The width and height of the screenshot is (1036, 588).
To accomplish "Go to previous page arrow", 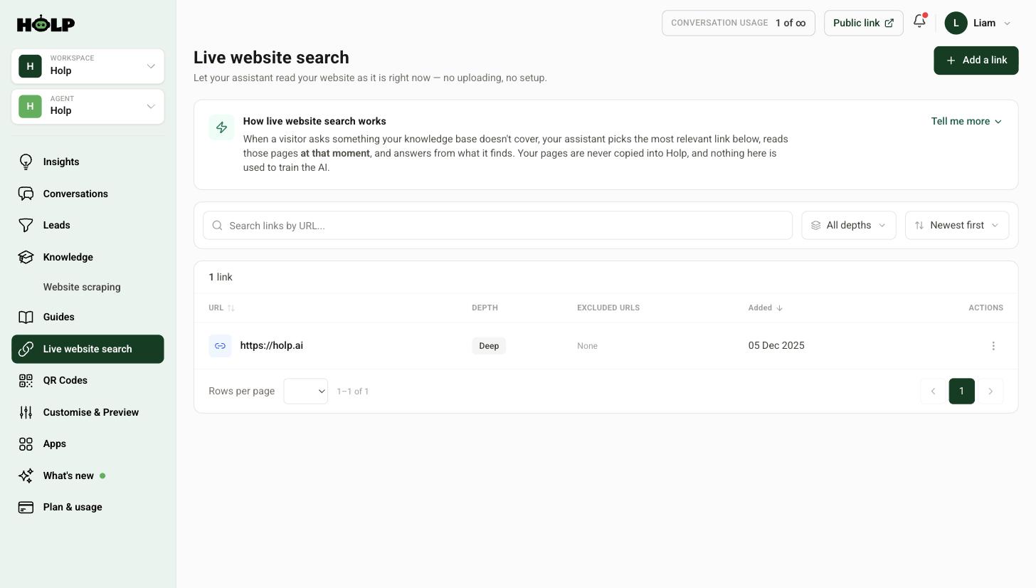I will click(933, 392).
